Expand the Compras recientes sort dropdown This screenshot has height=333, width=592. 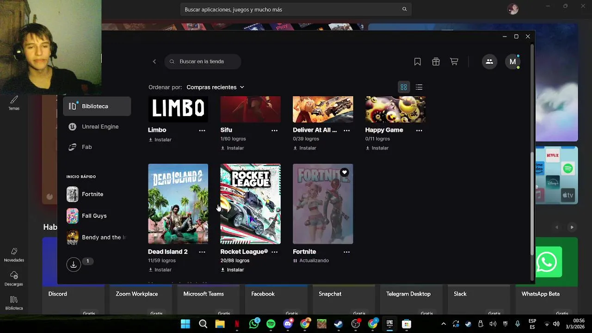pyautogui.click(x=215, y=87)
